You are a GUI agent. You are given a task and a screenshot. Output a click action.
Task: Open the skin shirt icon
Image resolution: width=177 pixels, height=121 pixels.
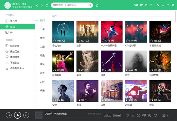click(x=146, y=5)
